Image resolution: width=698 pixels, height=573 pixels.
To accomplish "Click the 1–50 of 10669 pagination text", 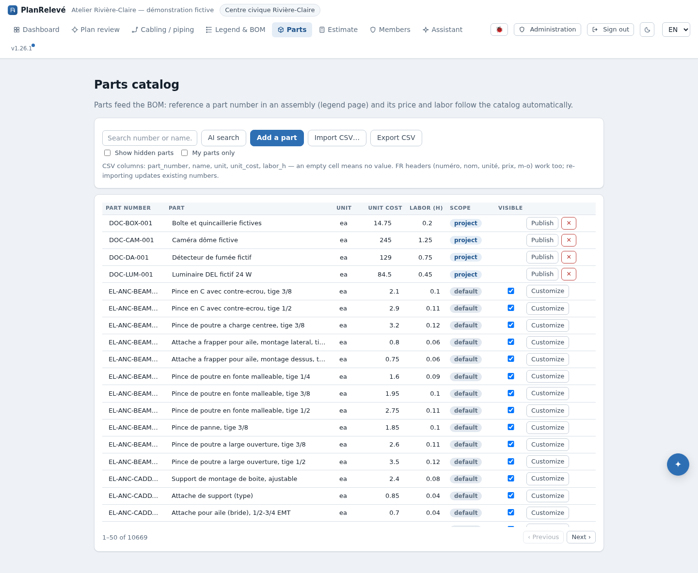I will click(125, 538).
